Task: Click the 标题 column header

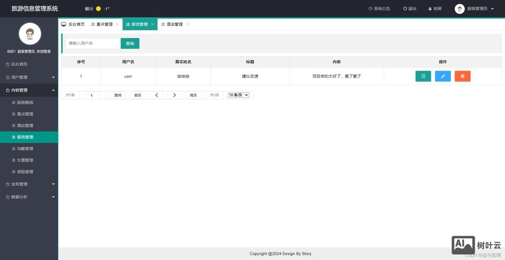Action: (250, 62)
